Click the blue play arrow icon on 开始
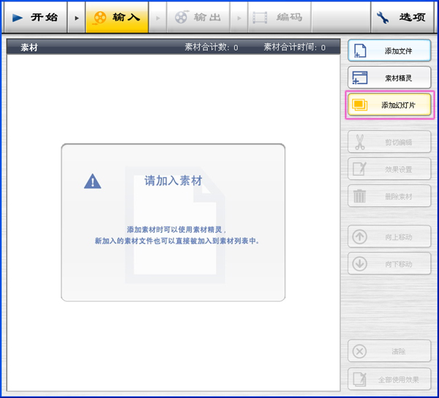Screen dimensions: 439x398 pos(18,18)
